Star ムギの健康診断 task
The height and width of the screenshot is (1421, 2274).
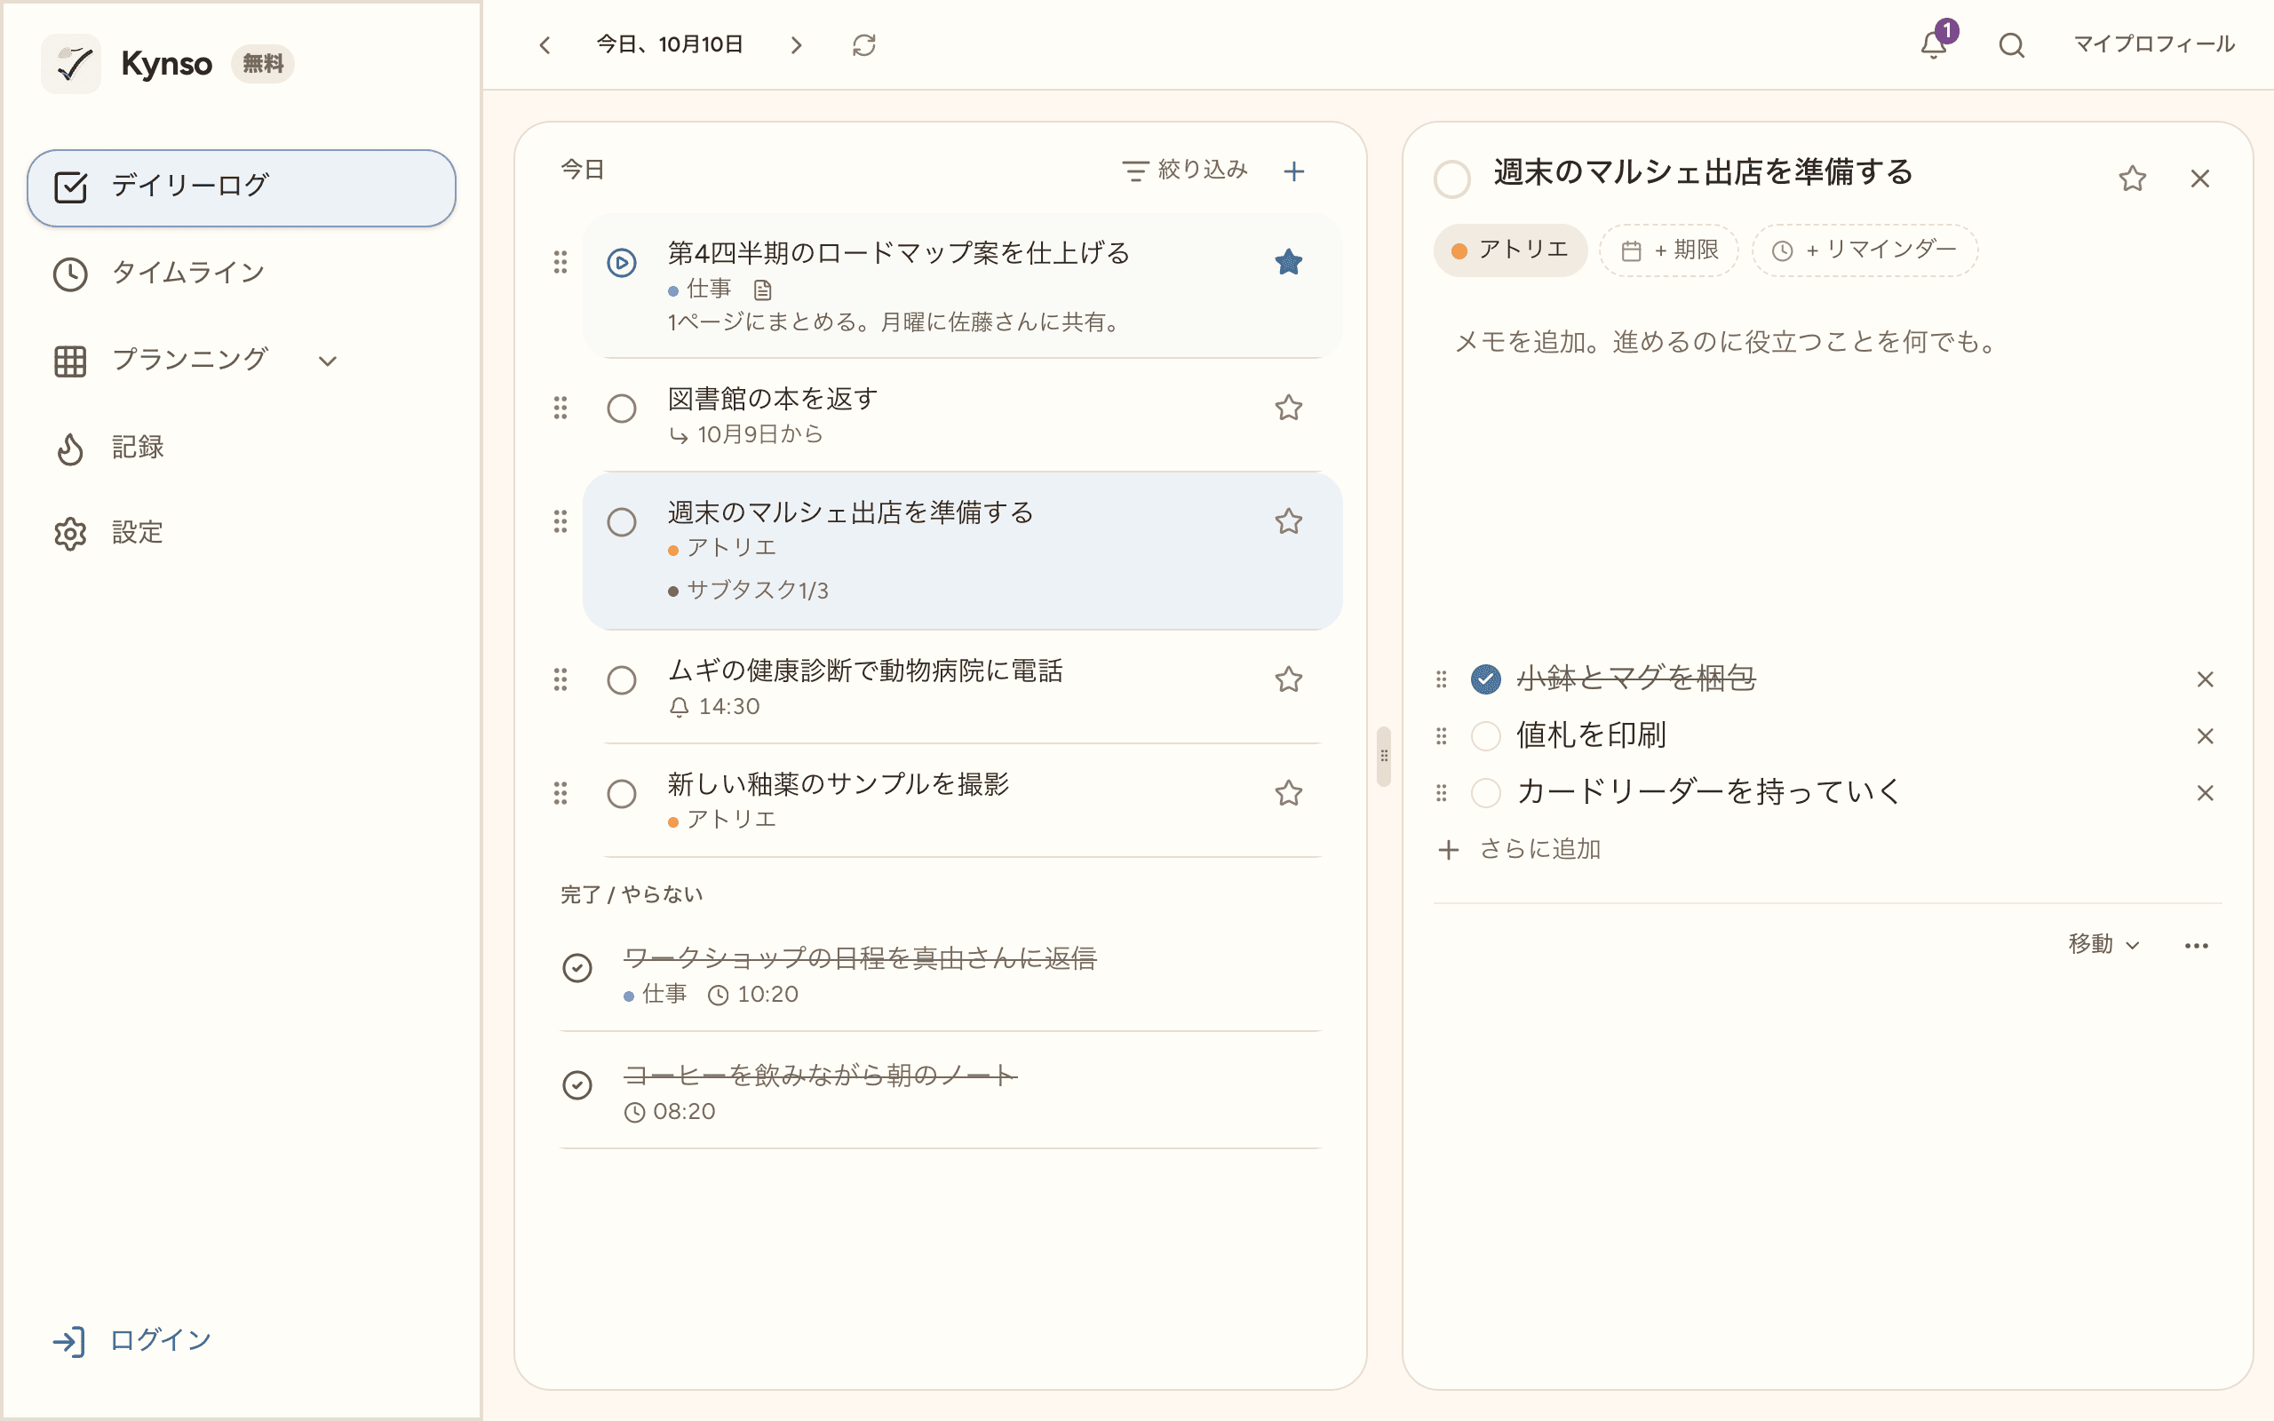point(1288,679)
